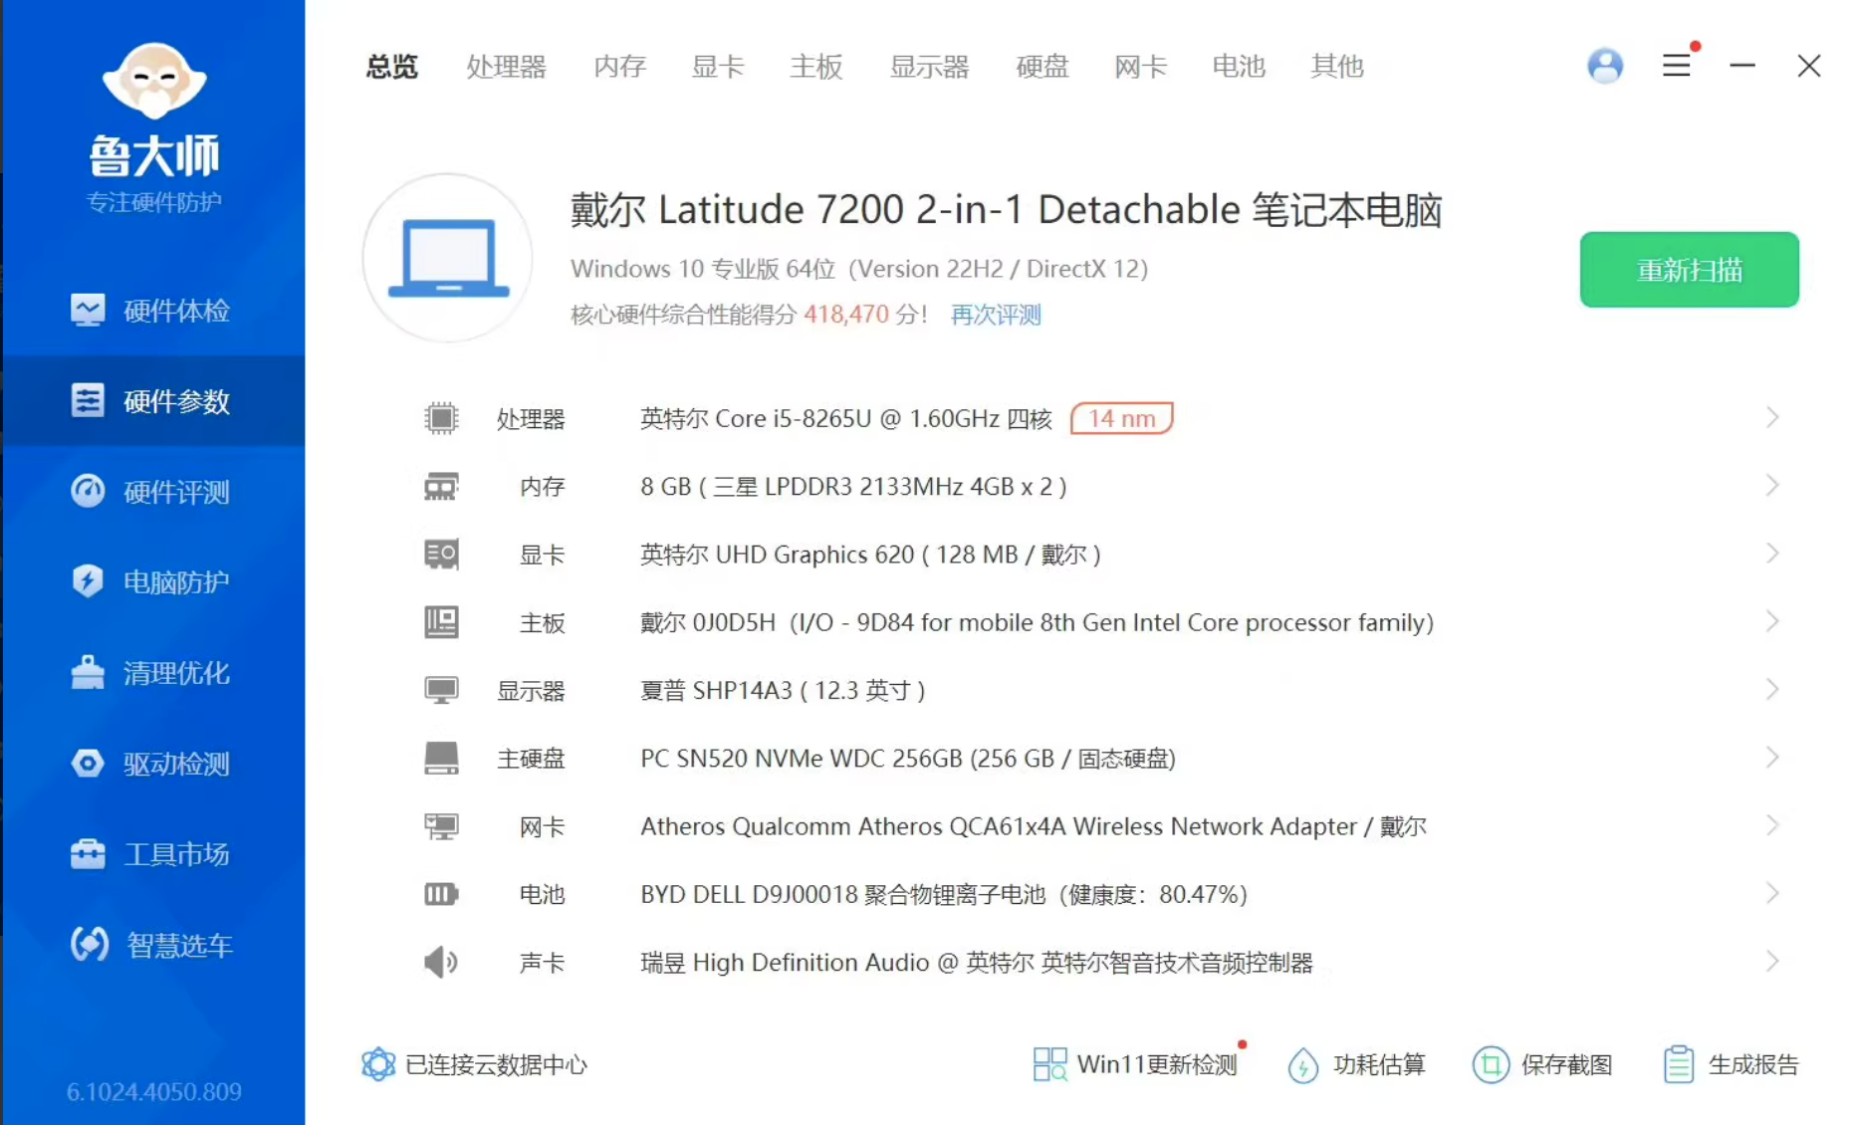Open 电脑防护 shield icon
The width and height of the screenshot is (1850, 1125).
click(x=88, y=581)
